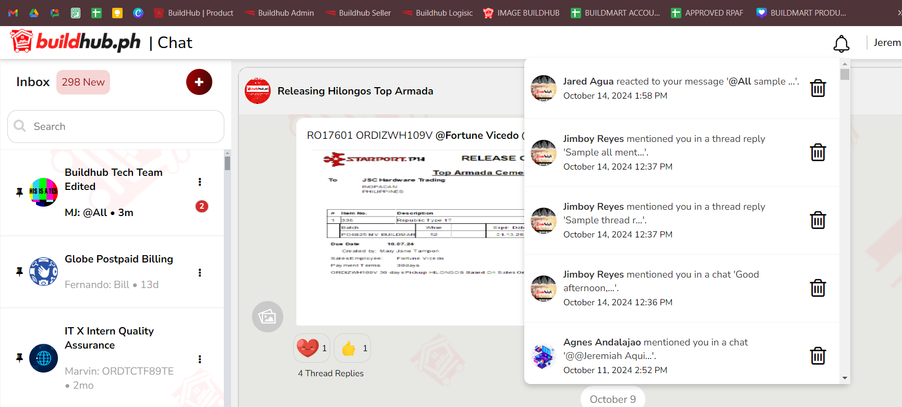Click the 298 New inbox badge
Image resolution: width=902 pixels, height=407 pixels.
point(83,82)
